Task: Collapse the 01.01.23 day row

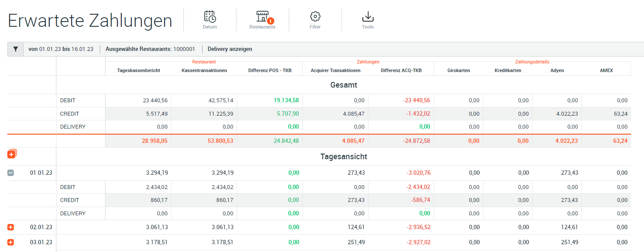Action: tap(11, 173)
